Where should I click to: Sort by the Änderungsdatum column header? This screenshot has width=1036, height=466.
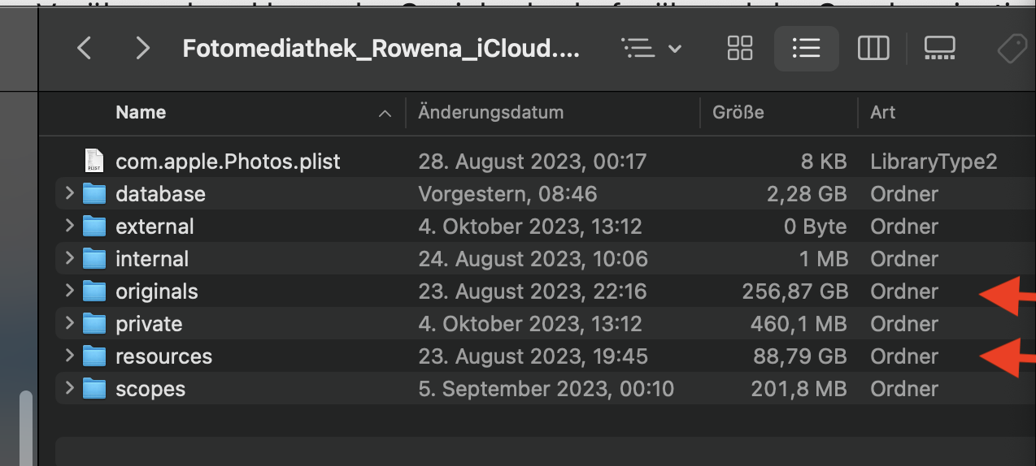click(490, 113)
